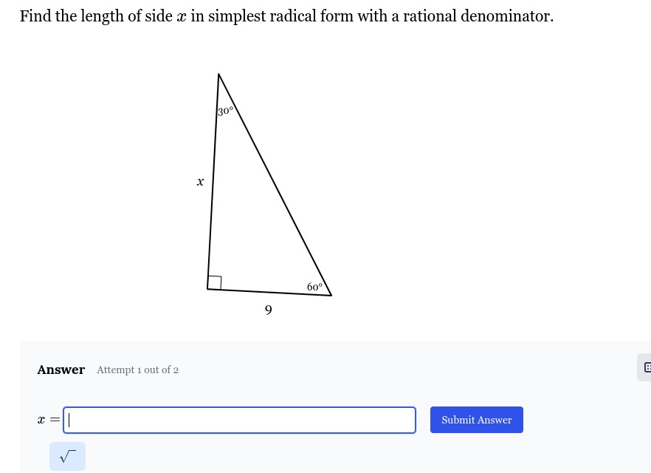Click the Answer heading
Viewport: 651px width, 473px height.
point(61,370)
